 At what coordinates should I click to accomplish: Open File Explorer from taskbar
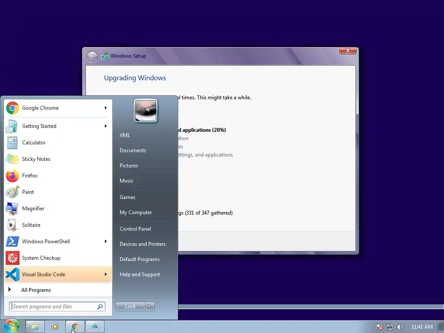pos(35,327)
